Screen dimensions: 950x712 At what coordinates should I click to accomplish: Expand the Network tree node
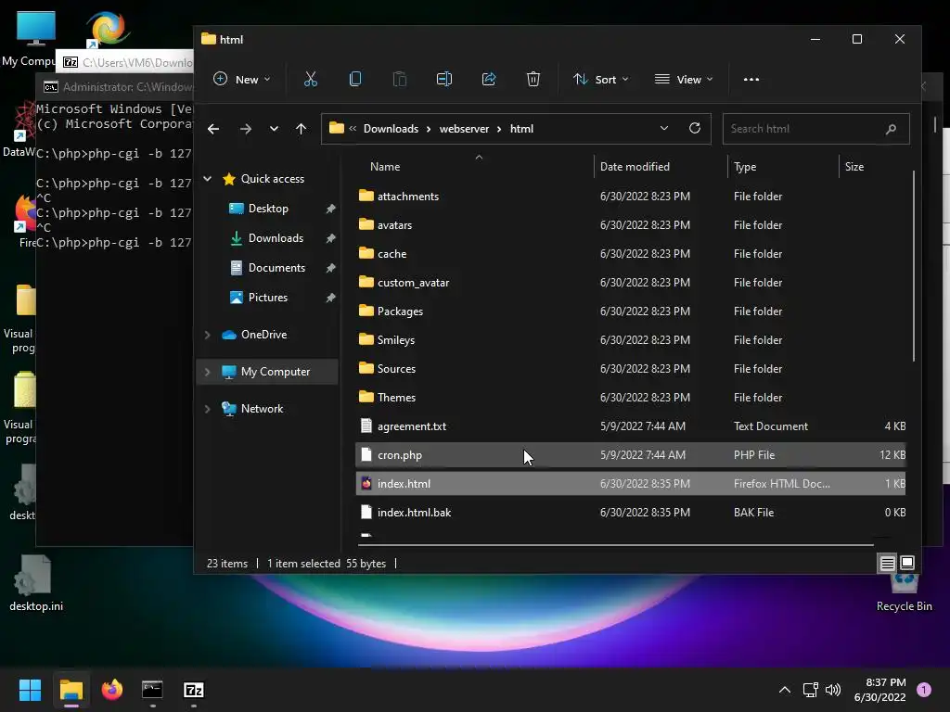point(207,409)
